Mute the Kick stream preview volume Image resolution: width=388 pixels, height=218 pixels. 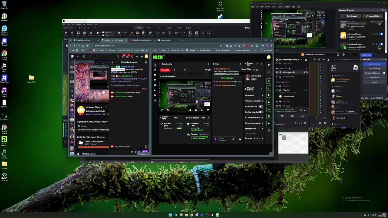coord(168,110)
